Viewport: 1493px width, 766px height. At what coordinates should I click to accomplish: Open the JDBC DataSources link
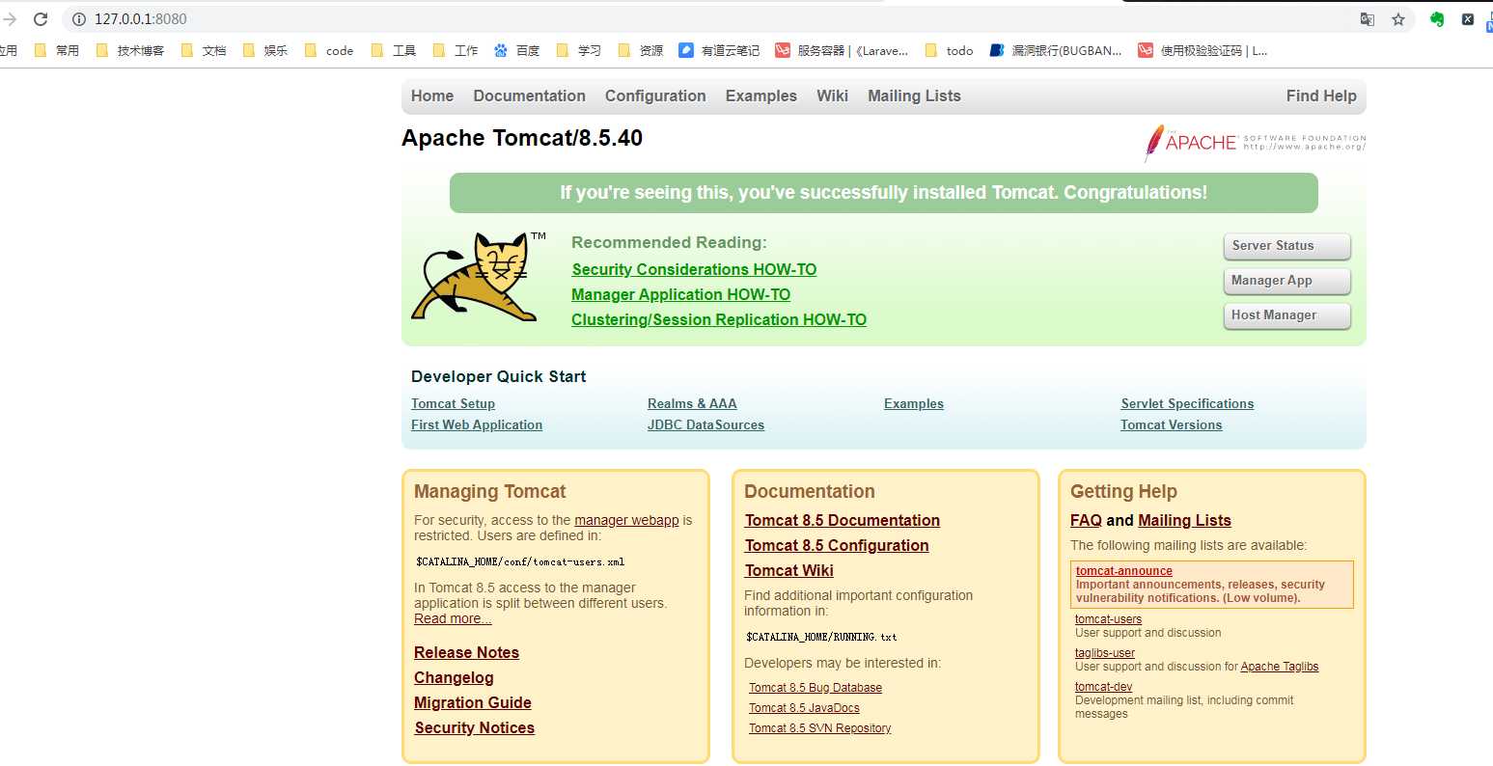click(705, 424)
